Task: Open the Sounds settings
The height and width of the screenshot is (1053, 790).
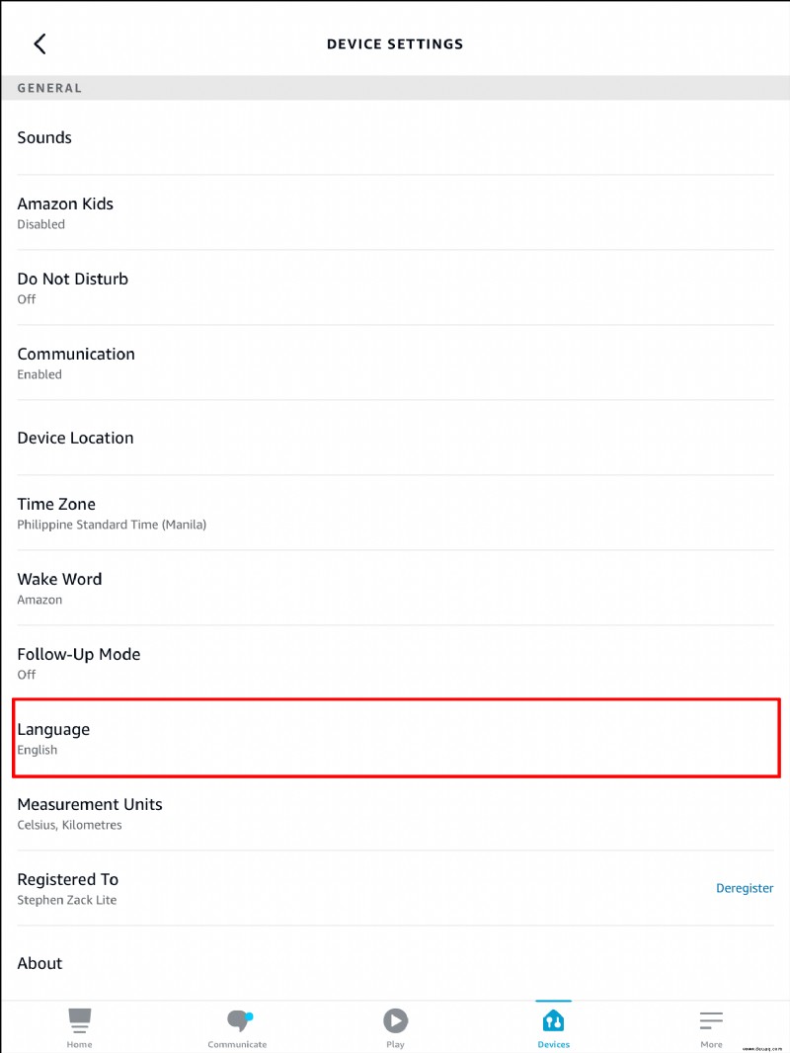Action: coord(395,137)
